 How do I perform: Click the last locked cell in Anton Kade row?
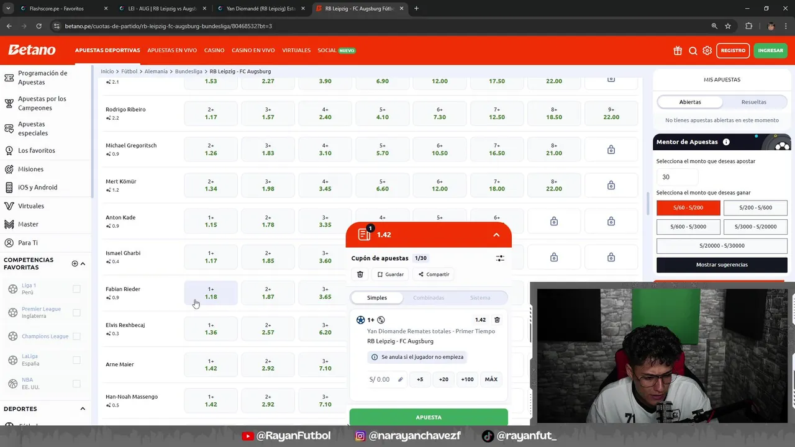[x=611, y=222]
